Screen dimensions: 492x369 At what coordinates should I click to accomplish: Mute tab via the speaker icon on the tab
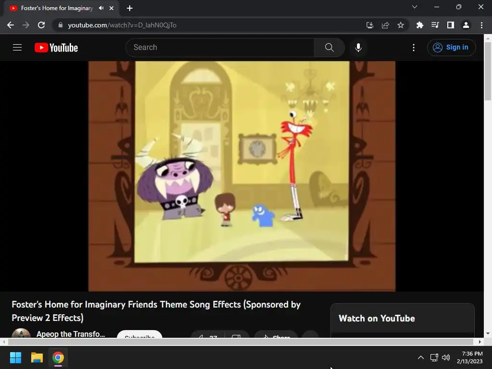coord(101,8)
